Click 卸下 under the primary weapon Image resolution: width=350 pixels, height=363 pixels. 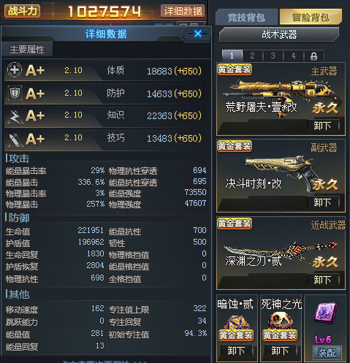click(x=322, y=126)
